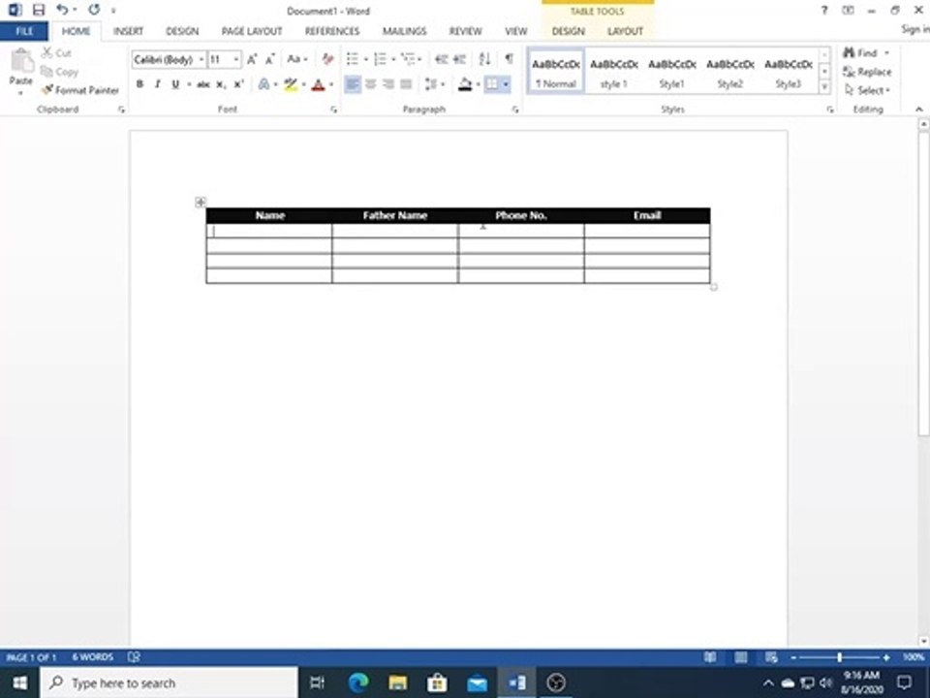Viewport: 930px width, 698px height.
Task: Open the Select dropdown in Editing
Action: tap(868, 90)
